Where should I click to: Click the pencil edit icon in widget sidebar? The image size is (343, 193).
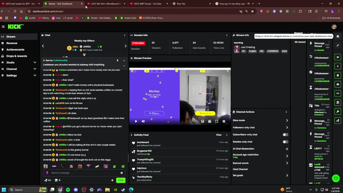click(x=338, y=46)
